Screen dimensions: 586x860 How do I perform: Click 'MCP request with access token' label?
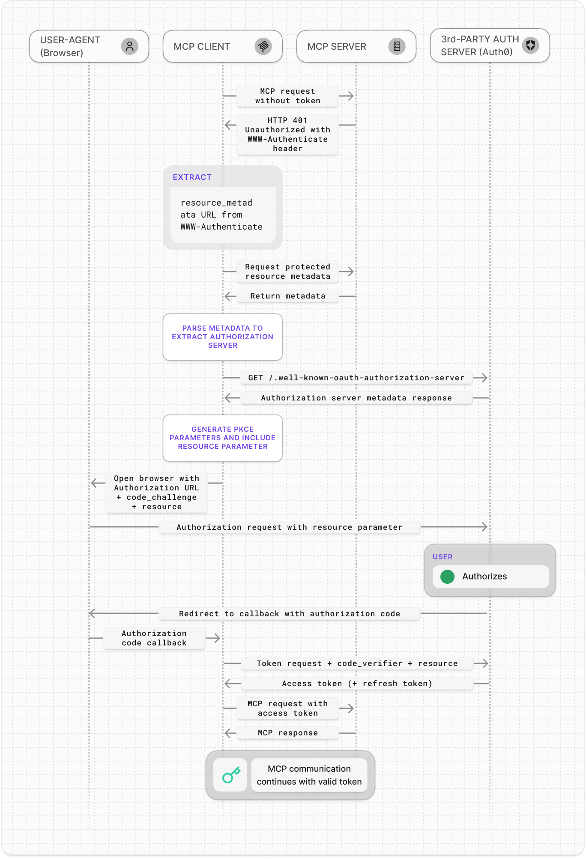[288, 708]
